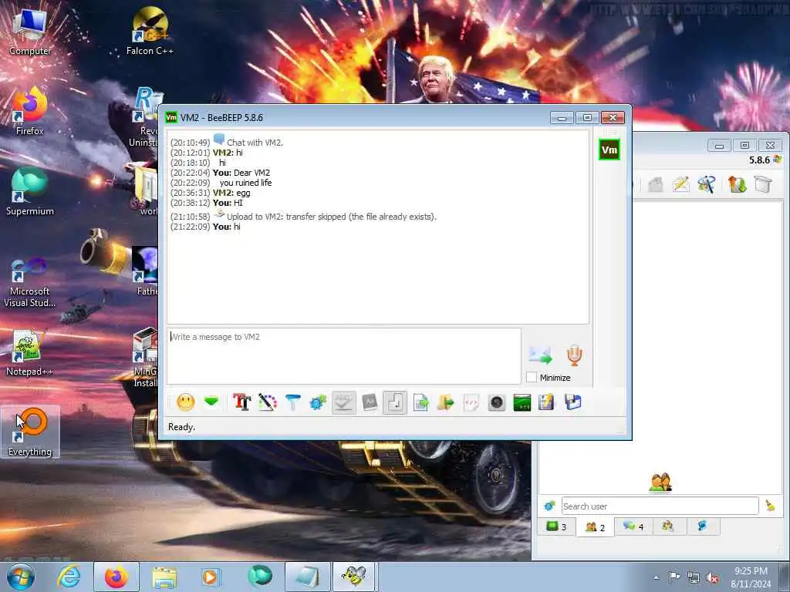Screen dimensions: 790x592
Task: Show hidden tray icons arrow
Action: click(656, 577)
